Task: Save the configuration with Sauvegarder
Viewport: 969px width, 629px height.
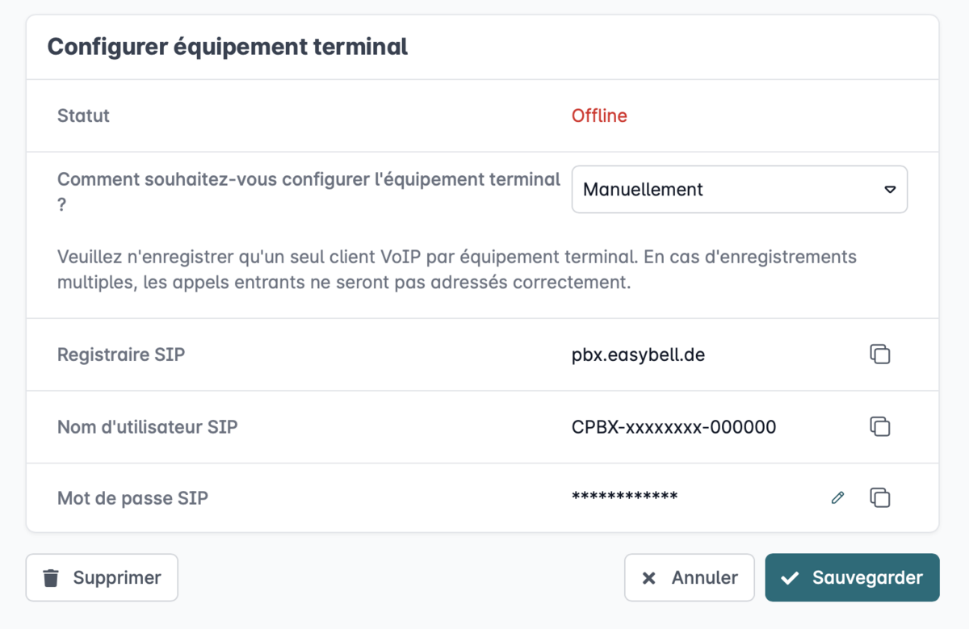Action: click(x=852, y=577)
